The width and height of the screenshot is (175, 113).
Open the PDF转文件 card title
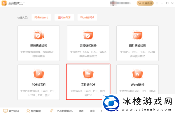pyautogui.click(x=38, y=85)
